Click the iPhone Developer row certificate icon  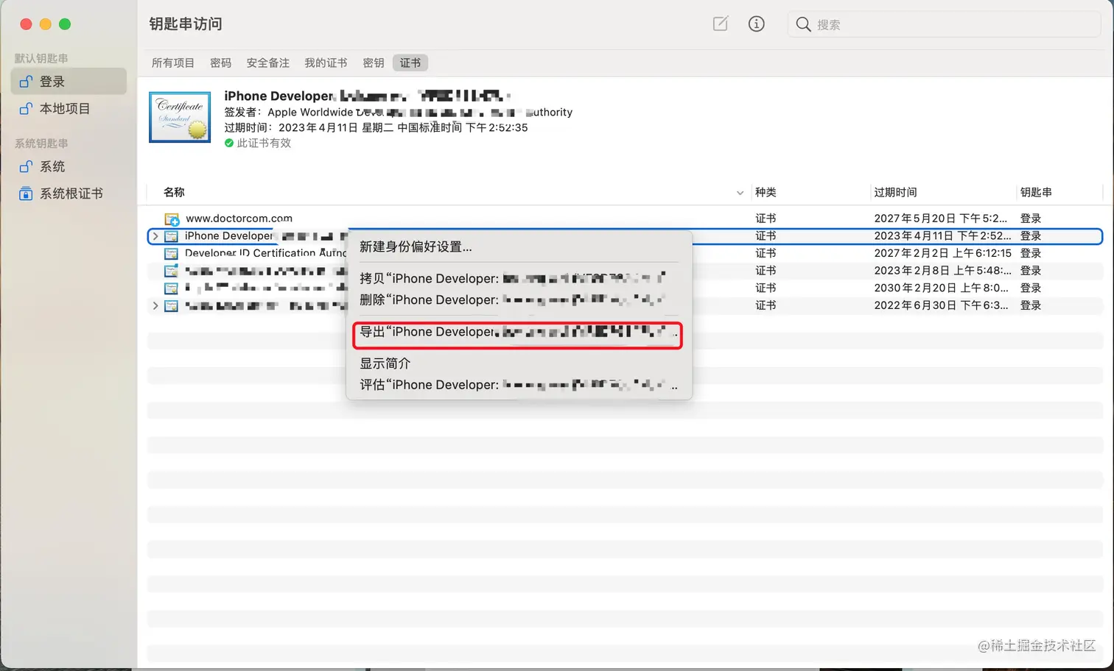coord(171,236)
